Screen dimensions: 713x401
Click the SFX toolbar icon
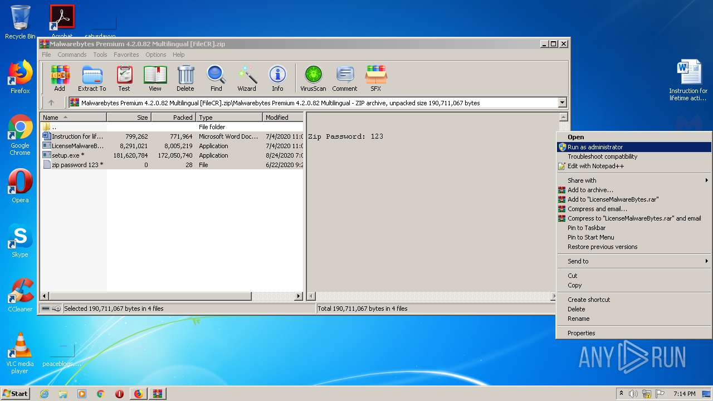pyautogui.click(x=376, y=79)
